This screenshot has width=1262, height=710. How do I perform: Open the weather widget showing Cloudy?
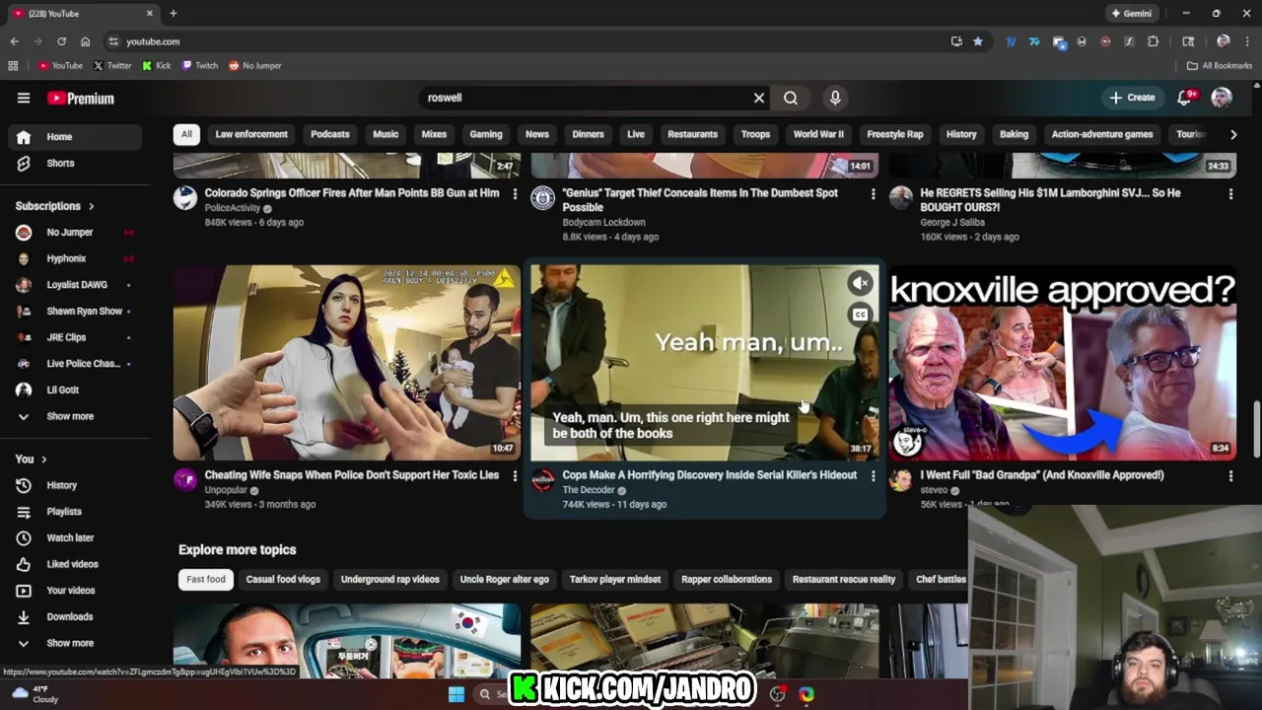(35, 694)
